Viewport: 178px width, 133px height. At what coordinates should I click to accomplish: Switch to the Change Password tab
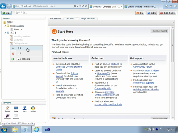87,18
